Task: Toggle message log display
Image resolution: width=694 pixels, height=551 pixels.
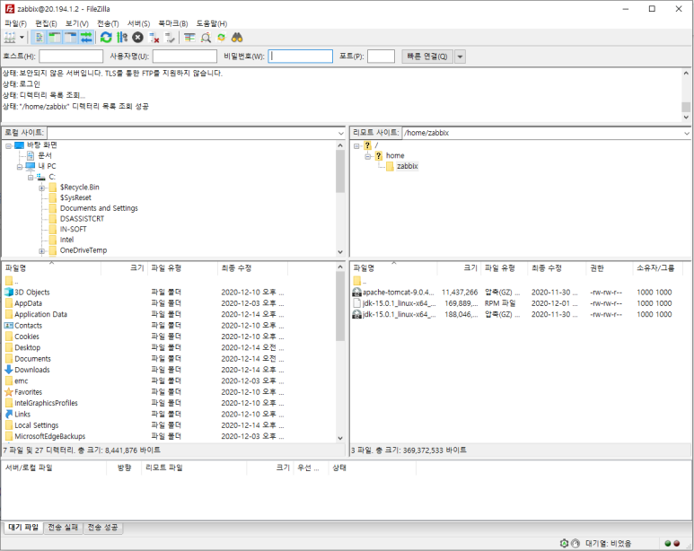Action: pyautogui.click(x=39, y=38)
